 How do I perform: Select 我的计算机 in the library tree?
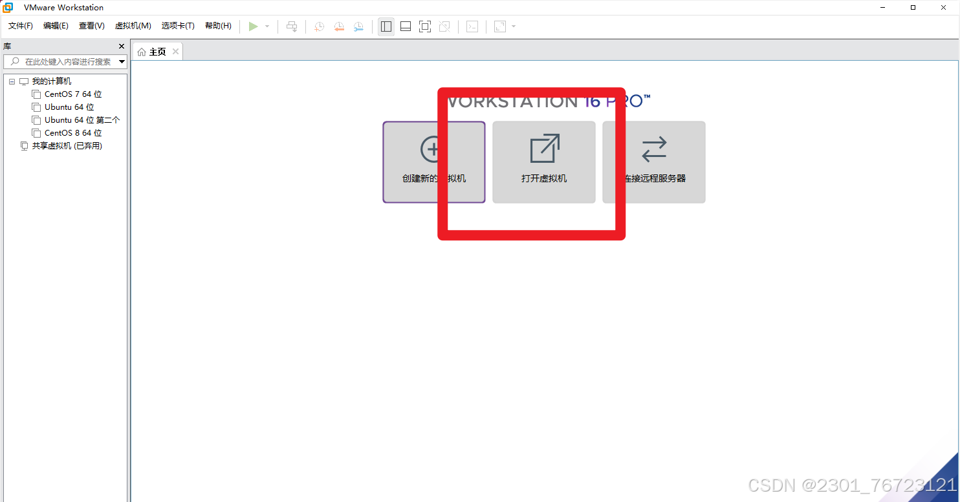(52, 81)
